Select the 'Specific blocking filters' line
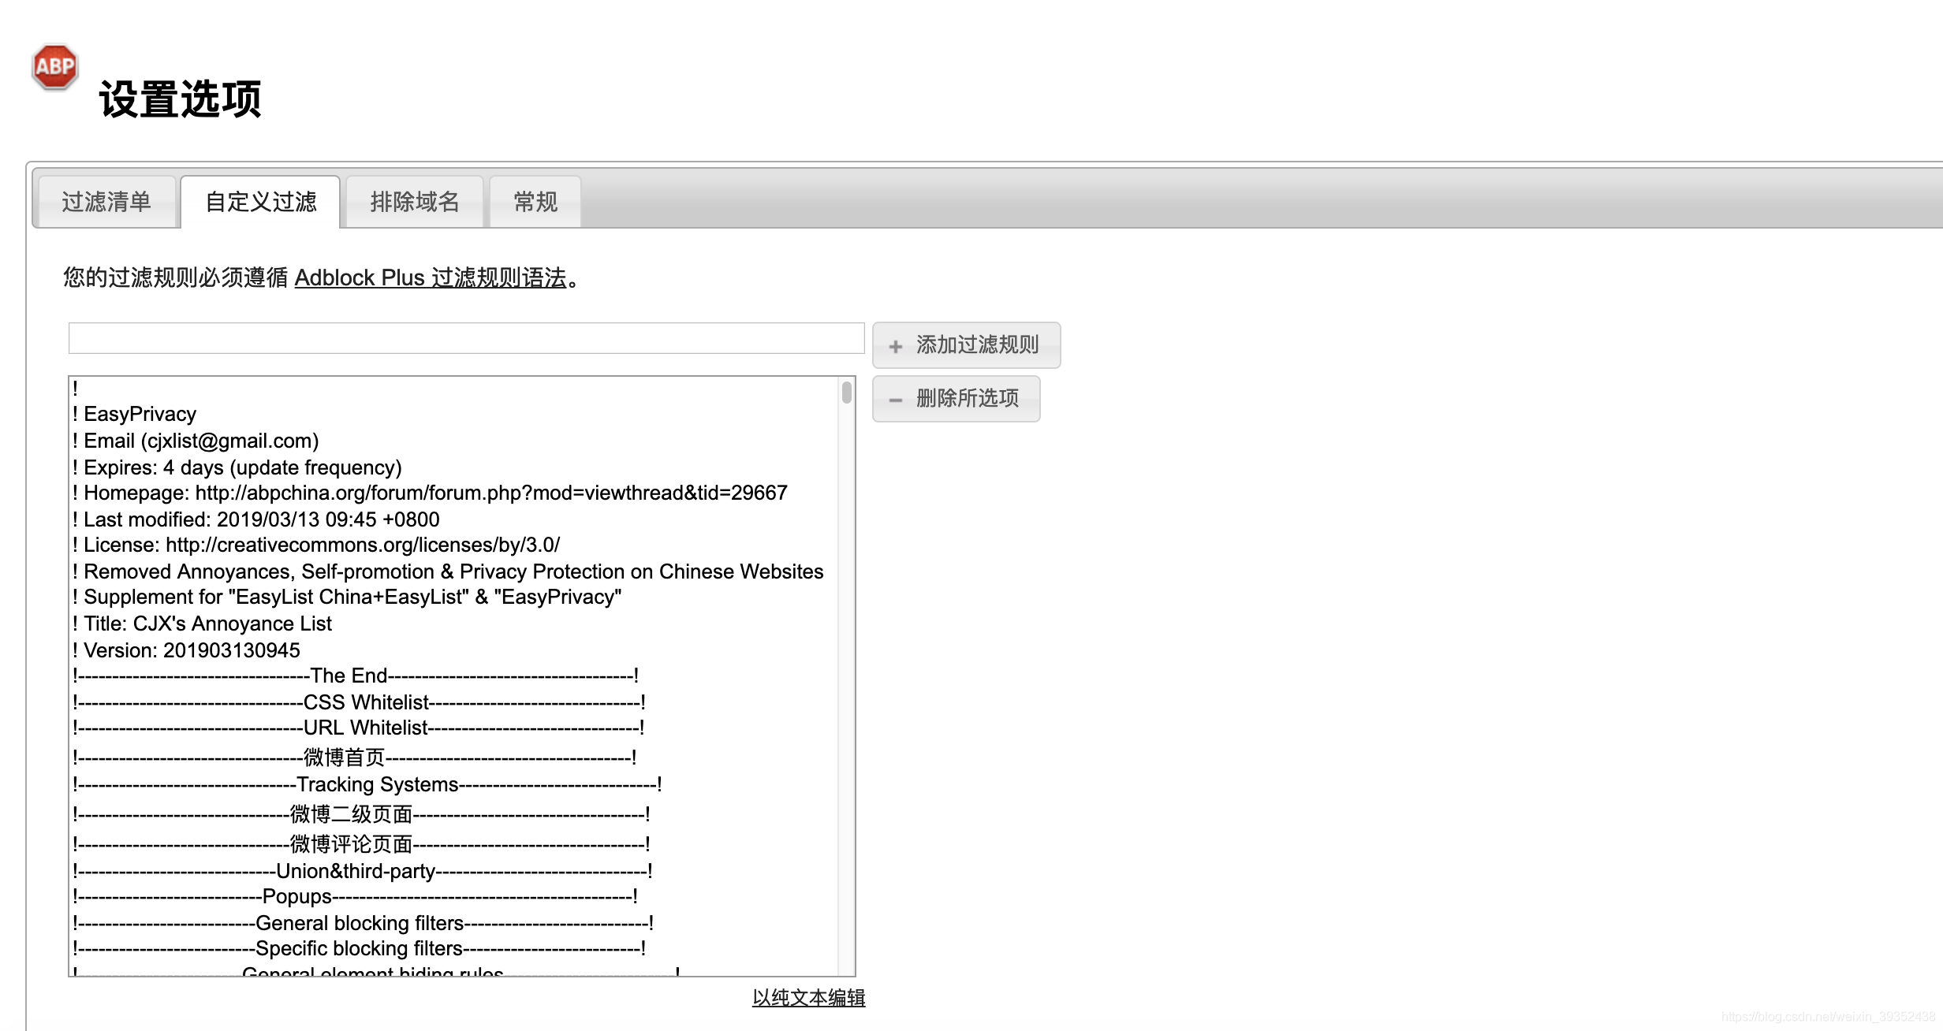Viewport: 1943px width, 1031px height. click(454, 948)
